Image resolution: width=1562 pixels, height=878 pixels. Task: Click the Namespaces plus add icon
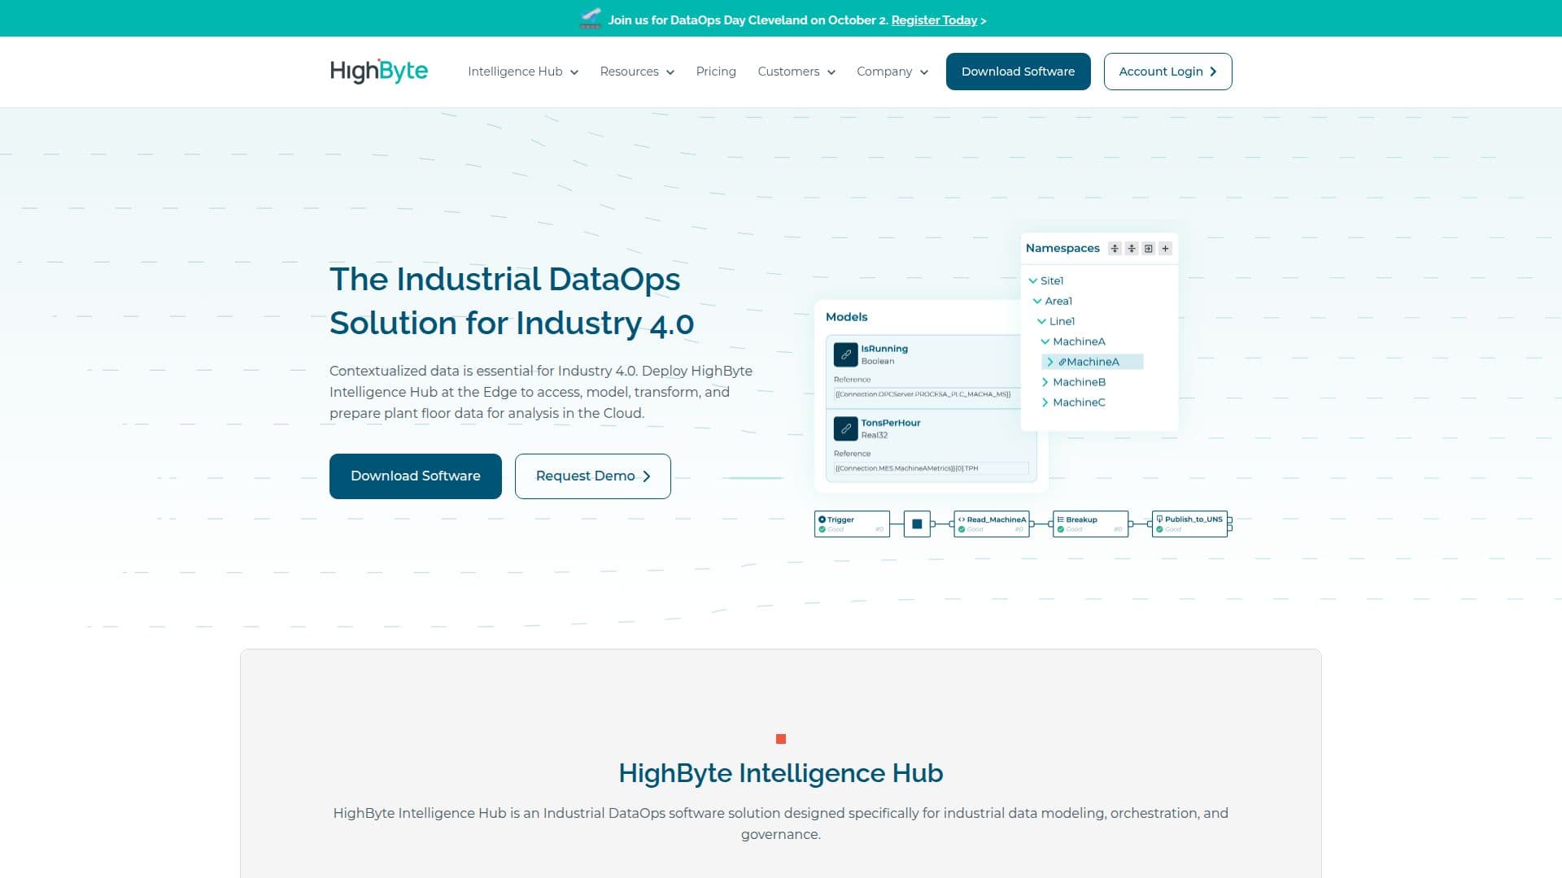(1166, 249)
